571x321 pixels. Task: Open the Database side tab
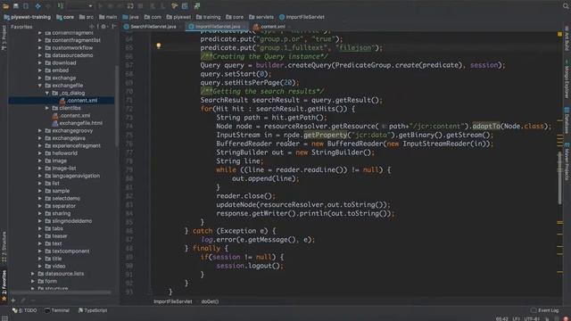tap(567, 120)
